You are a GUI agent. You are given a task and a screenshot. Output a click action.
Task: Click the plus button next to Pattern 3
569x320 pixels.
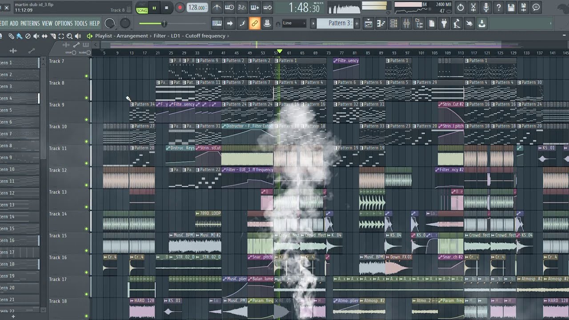click(x=357, y=23)
